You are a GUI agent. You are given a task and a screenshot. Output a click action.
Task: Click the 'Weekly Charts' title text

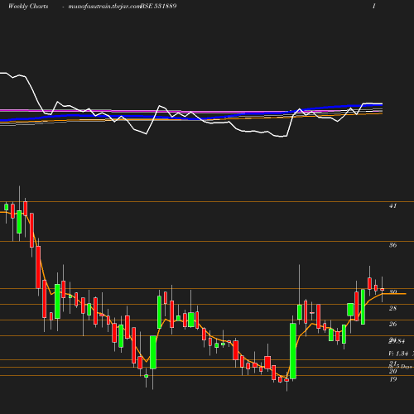(28, 6)
